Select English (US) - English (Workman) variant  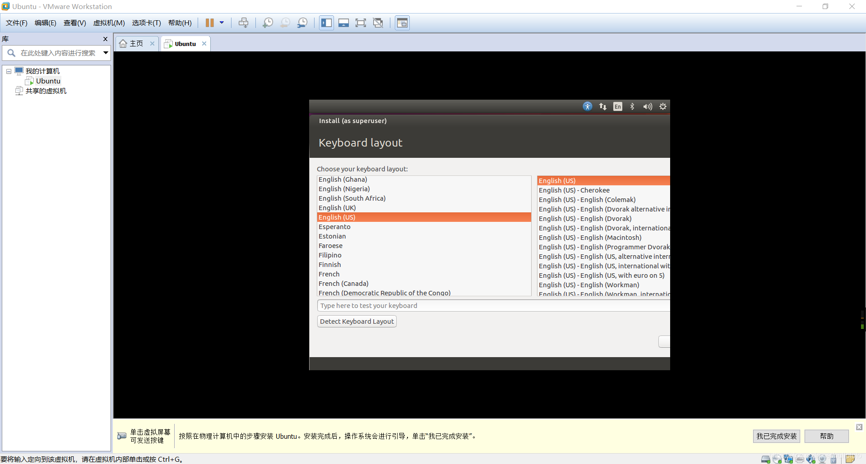[x=603, y=285]
